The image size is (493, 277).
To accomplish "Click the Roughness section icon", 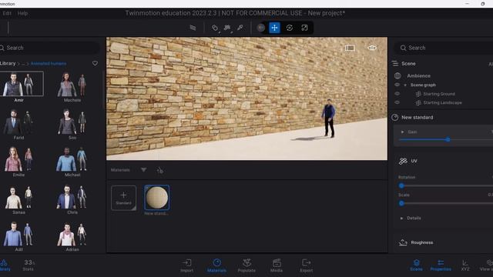I will 403,242.
